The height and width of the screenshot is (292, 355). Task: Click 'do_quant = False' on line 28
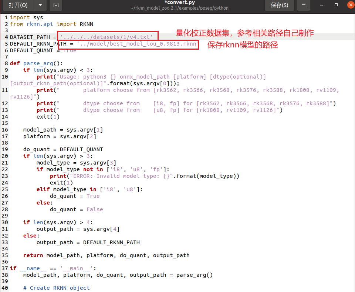(77, 209)
